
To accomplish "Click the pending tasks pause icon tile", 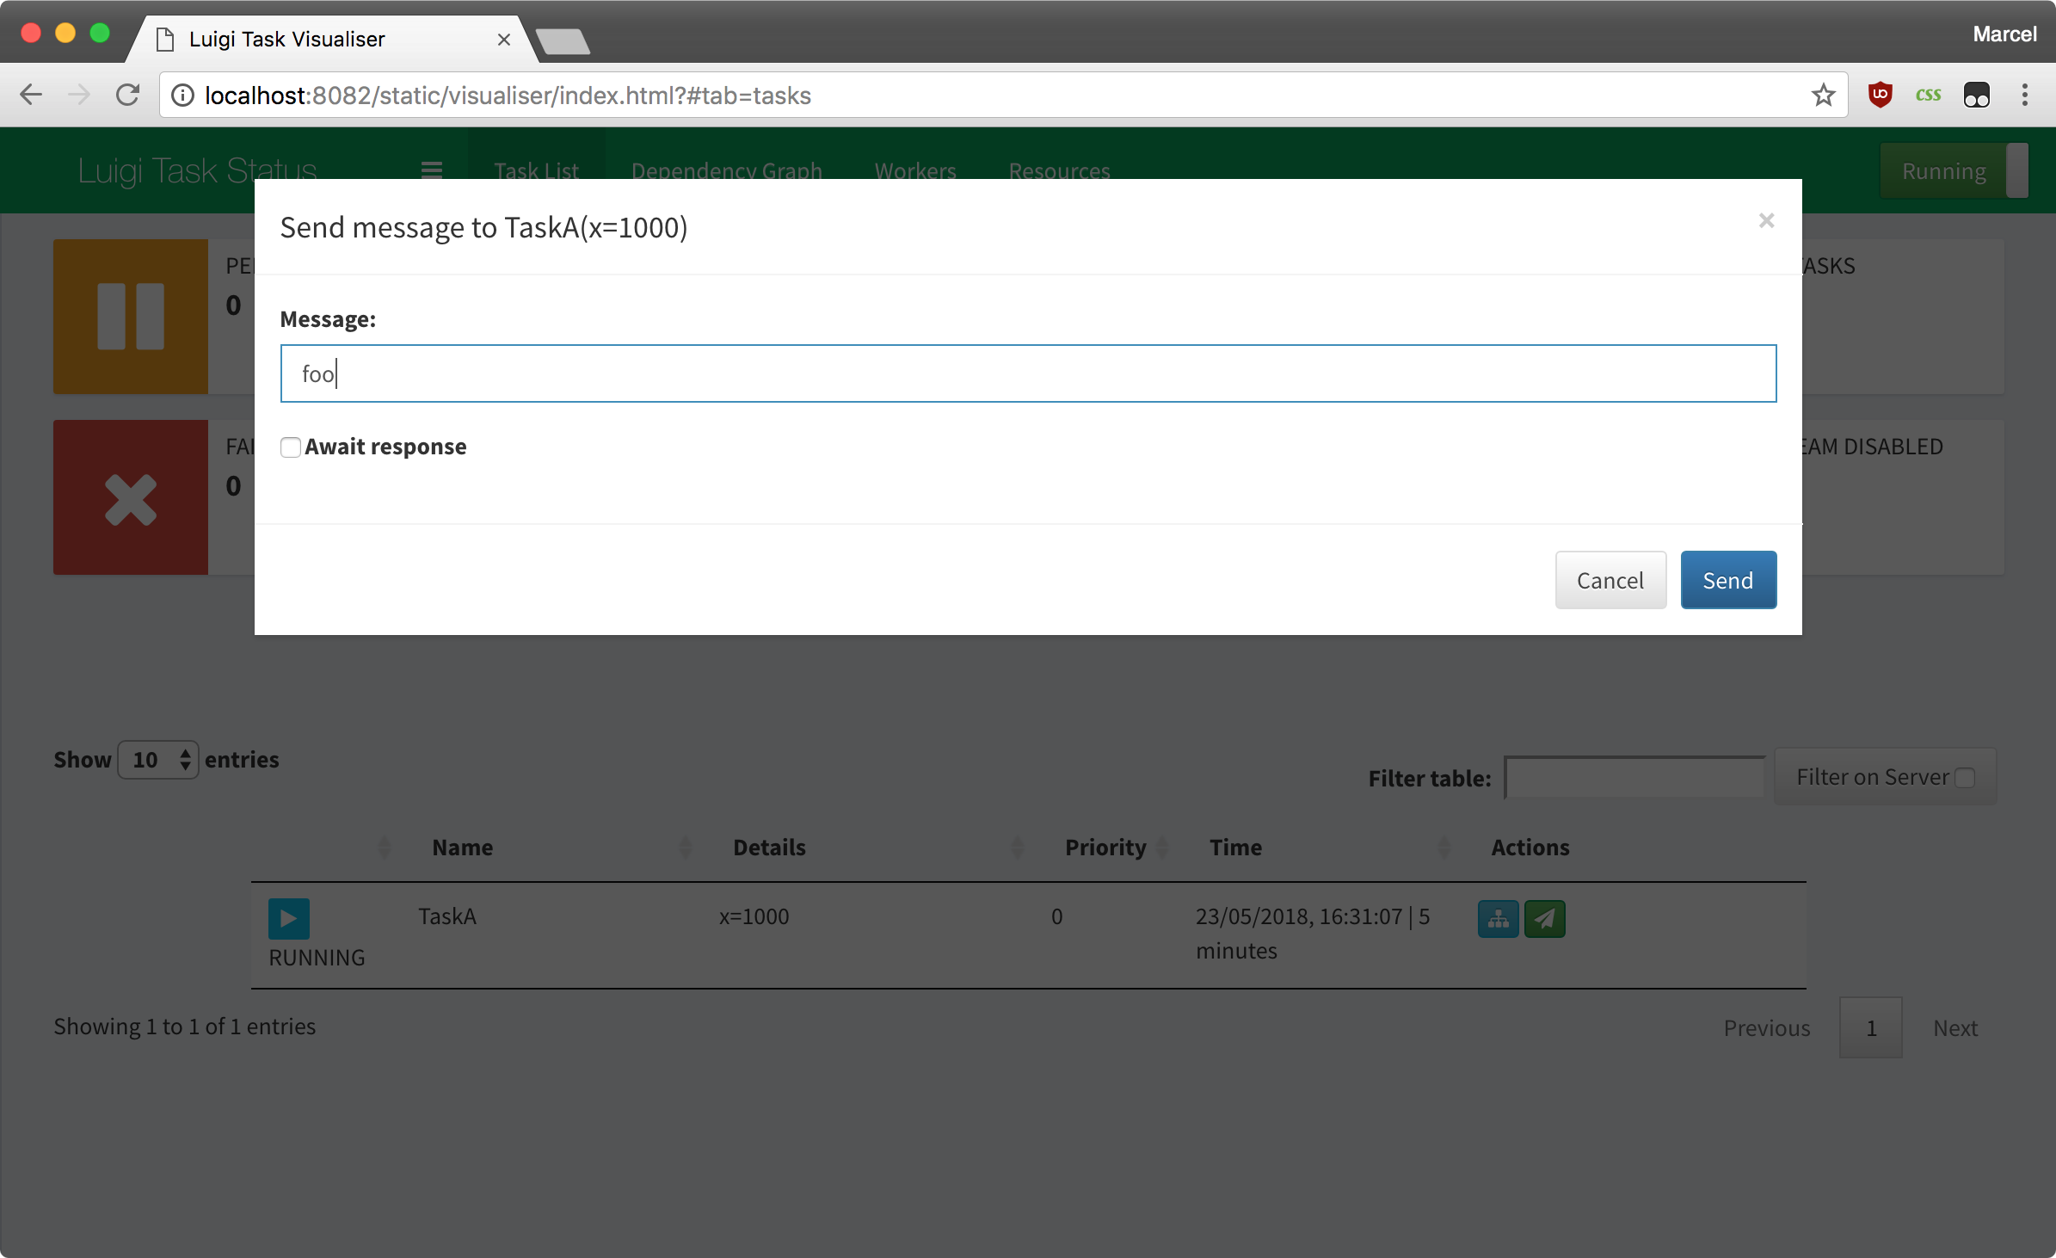I will pos(131,317).
